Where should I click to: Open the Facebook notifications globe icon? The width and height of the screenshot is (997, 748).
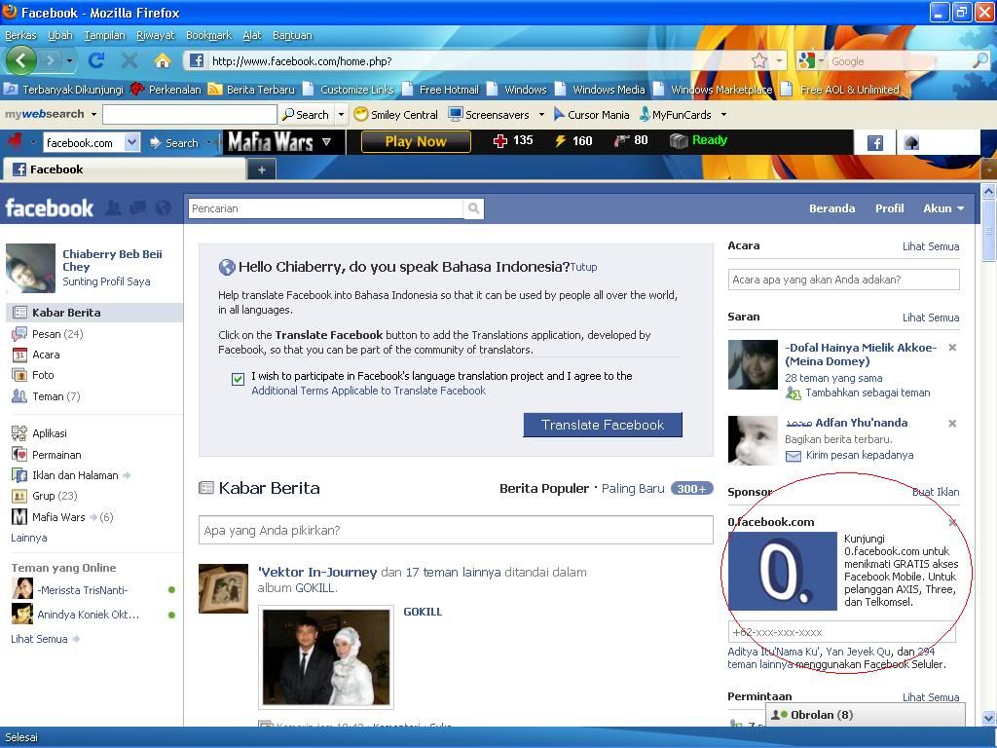tap(163, 207)
